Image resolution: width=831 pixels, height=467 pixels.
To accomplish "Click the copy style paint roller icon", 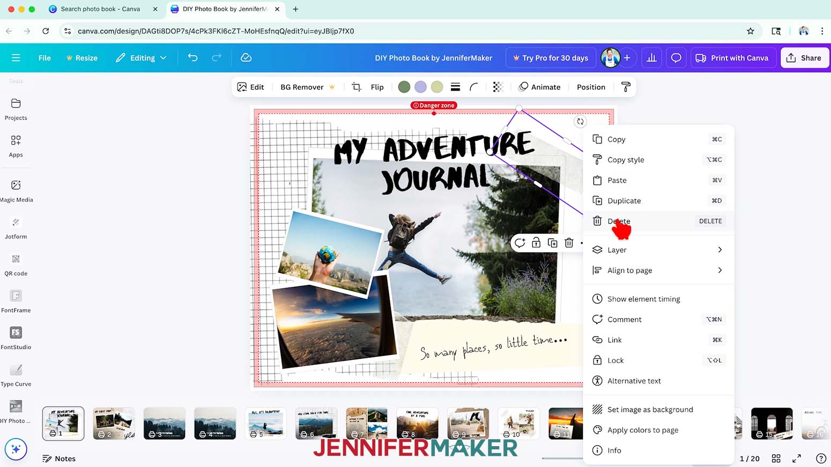I will (x=626, y=87).
